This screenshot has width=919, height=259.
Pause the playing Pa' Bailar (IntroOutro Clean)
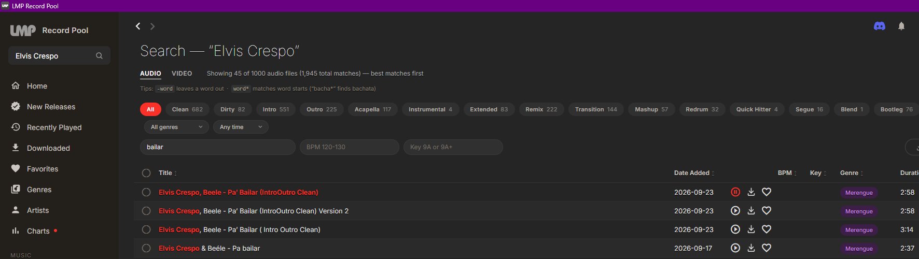pos(735,192)
